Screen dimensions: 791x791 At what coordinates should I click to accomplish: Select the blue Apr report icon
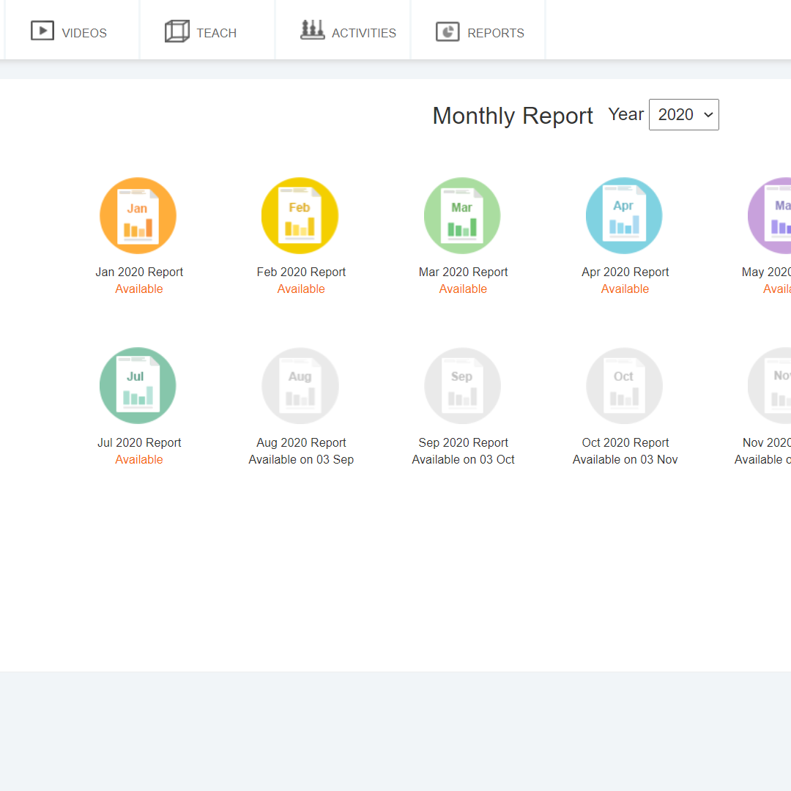[624, 215]
